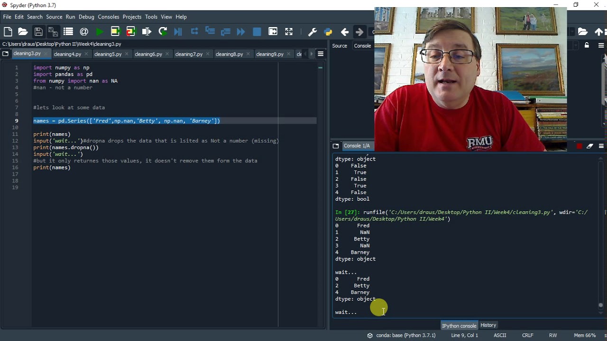Click debugger step into function icon
Viewport: 607px width, 341px height.
(210, 32)
